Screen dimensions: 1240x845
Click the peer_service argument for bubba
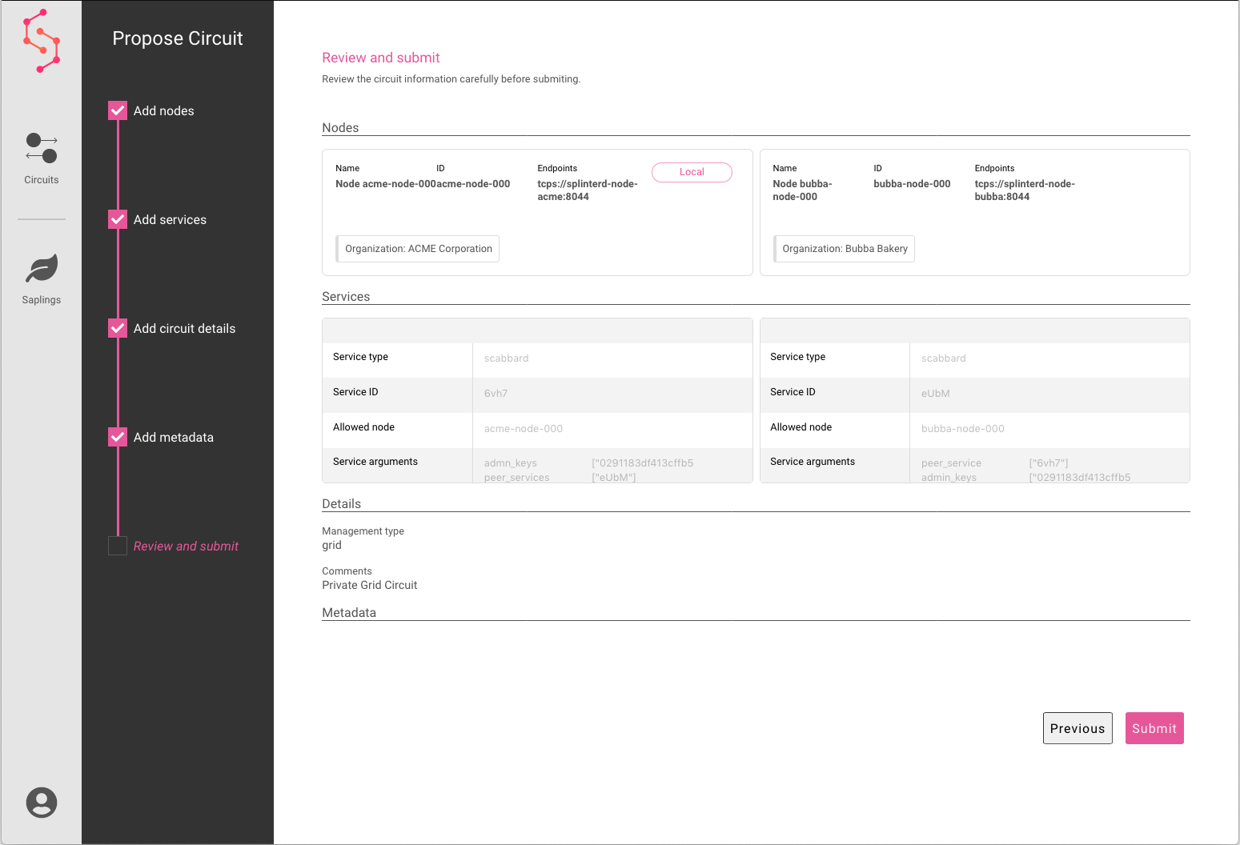[x=951, y=463]
